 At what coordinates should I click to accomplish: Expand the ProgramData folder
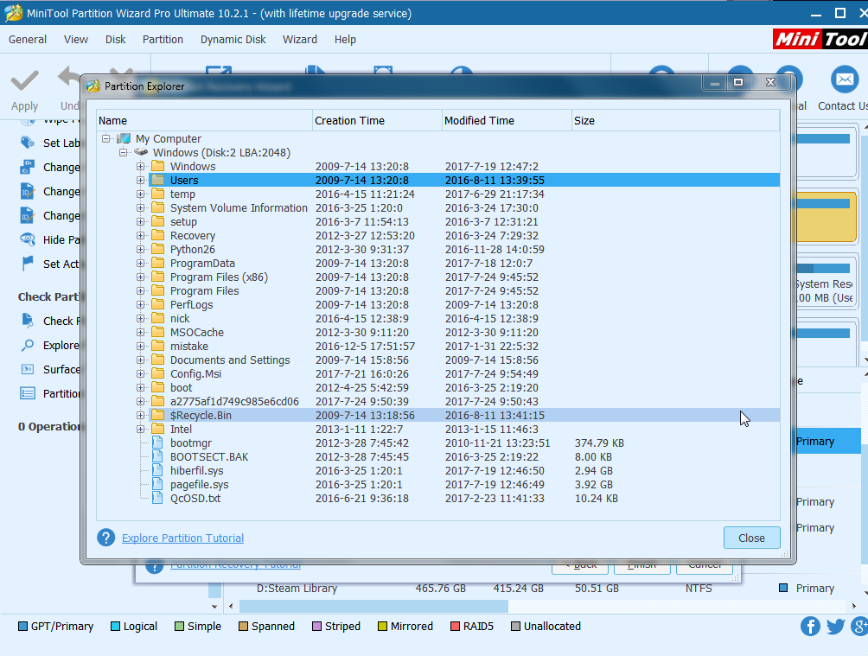point(141,263)
